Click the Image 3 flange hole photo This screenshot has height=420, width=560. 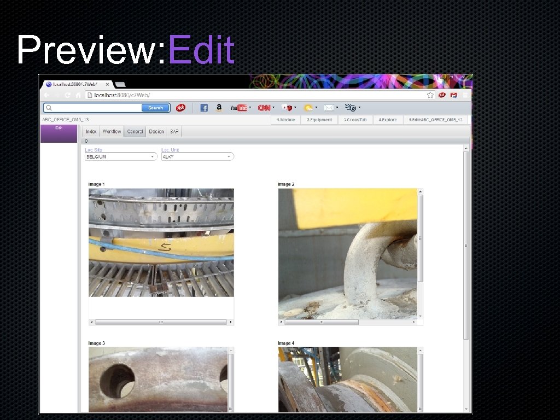coord(158,380)
